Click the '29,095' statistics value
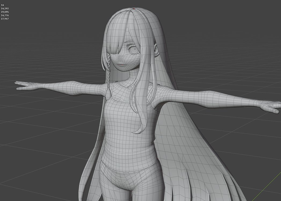 coord(5,12)
